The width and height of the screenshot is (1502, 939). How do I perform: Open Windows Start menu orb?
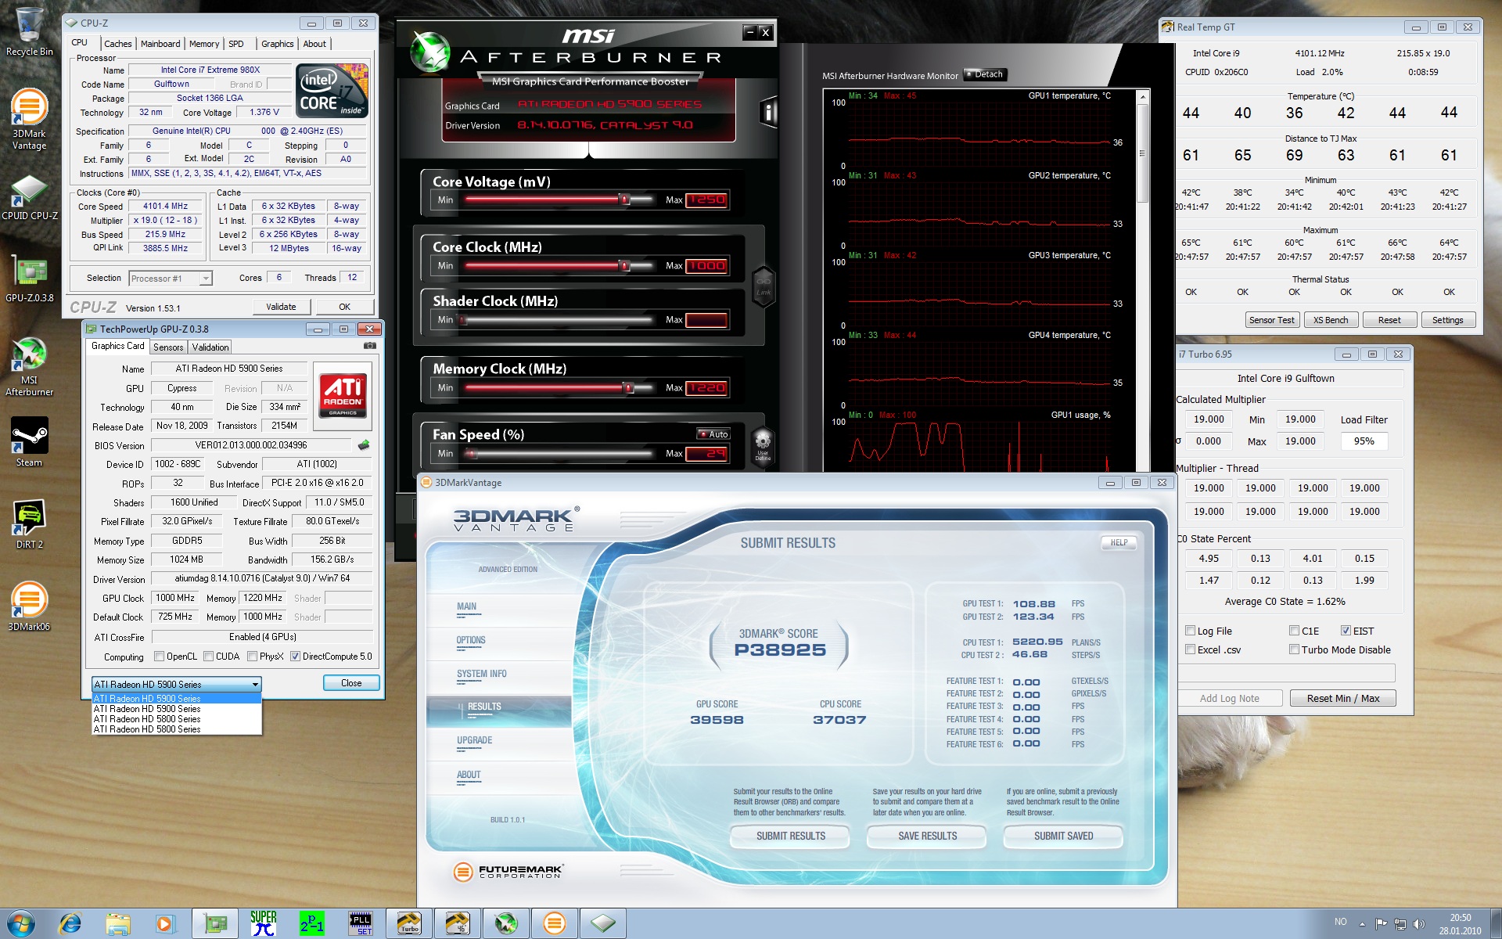[21, 923]
